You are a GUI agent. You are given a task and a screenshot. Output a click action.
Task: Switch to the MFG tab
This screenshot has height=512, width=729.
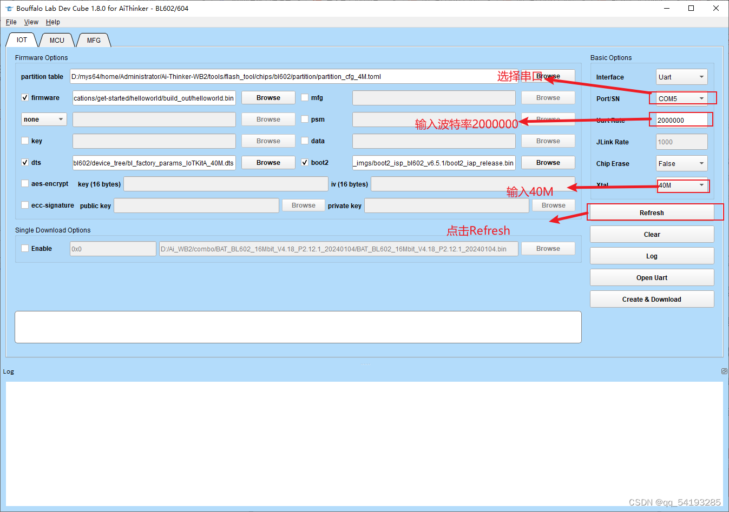coord(94,41)
